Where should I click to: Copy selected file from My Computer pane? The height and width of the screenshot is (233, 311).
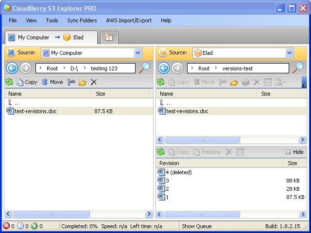(27, 82)
